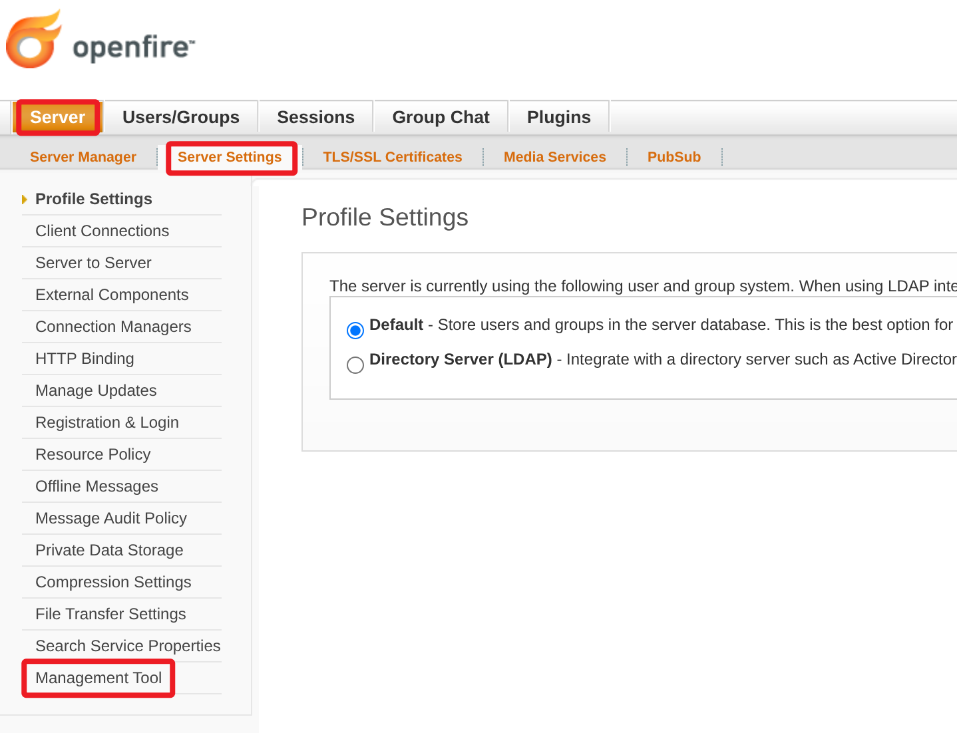The image size is (957, 733).
Task: Open HTTP Binding settings
Action: [x=85, y=359]
